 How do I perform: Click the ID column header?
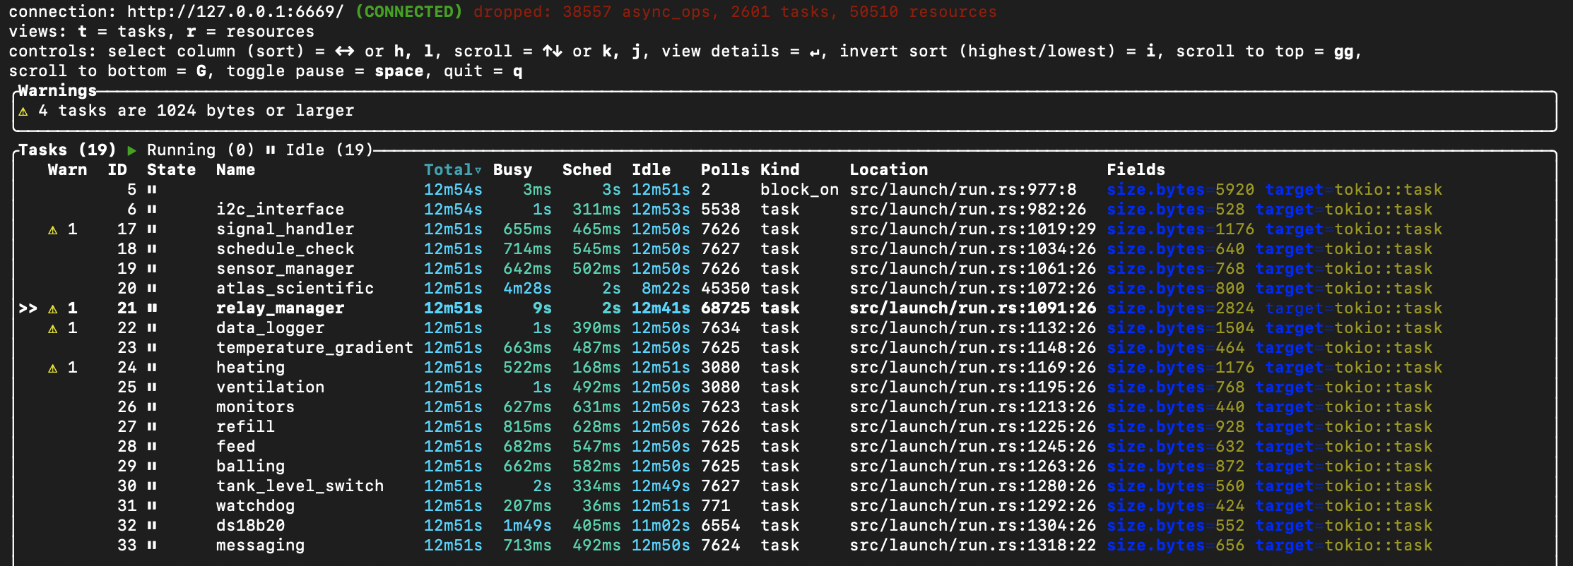coord(117,170)
